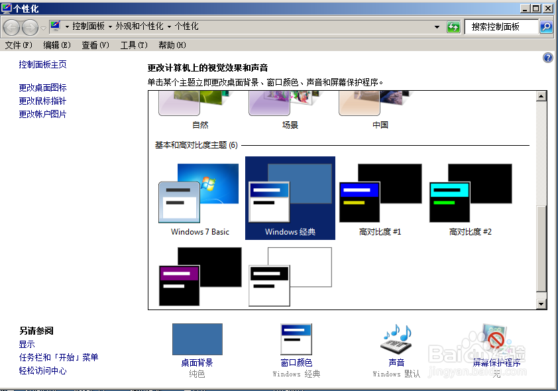Click the theme list scroll up arrow
Viewport: 558px width, 391px height.
[541, 96]
